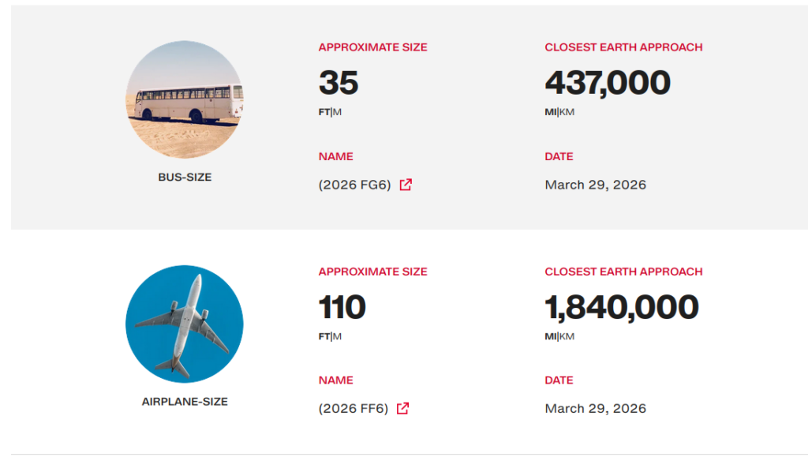Open external link icon beside 2026 FG6
The image size is (808, 457).
pos(406,185)
